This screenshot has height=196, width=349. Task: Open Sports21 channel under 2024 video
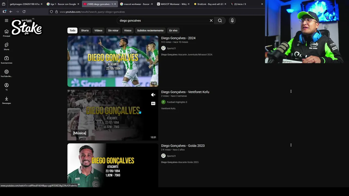click(x=171, y=48)
